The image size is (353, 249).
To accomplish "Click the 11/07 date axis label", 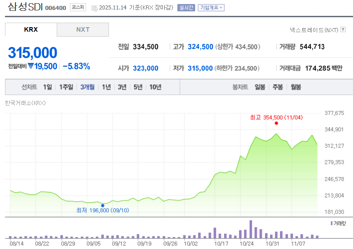I will click(298, 244).
